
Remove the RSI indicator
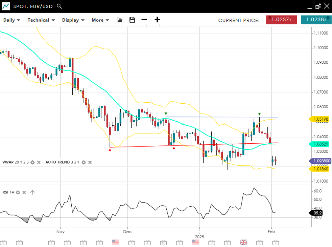(24, 192)
